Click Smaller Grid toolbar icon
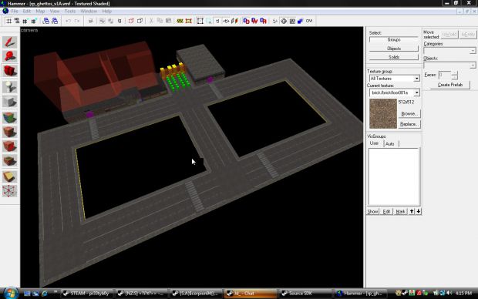Screen dimensions: 478x299 click(x=25, y=21)
